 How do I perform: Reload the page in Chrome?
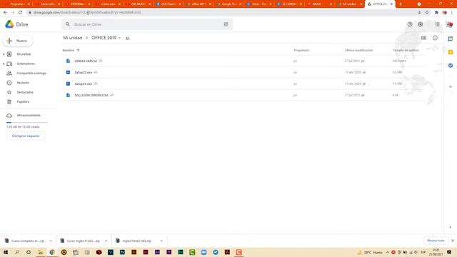pyautogui.click(x=21, y=13)
